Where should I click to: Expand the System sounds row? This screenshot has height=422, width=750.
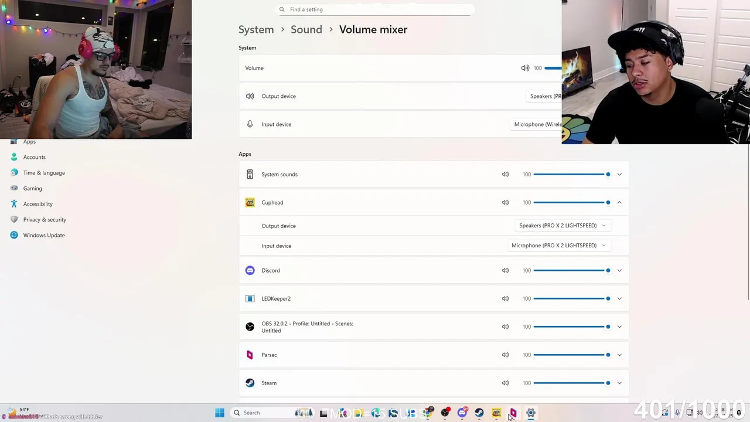[x=619, y=174]
